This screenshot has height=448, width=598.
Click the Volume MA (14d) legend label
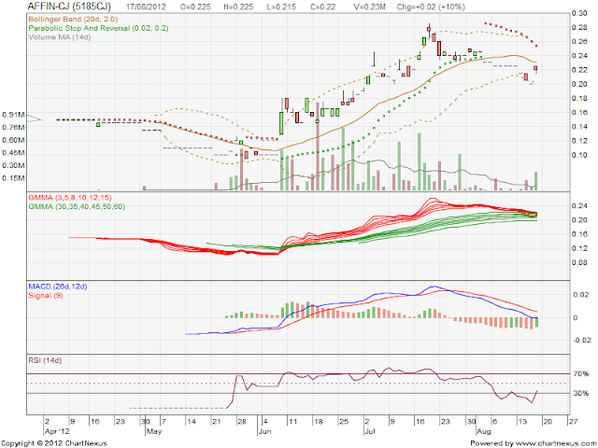point(60,37)
